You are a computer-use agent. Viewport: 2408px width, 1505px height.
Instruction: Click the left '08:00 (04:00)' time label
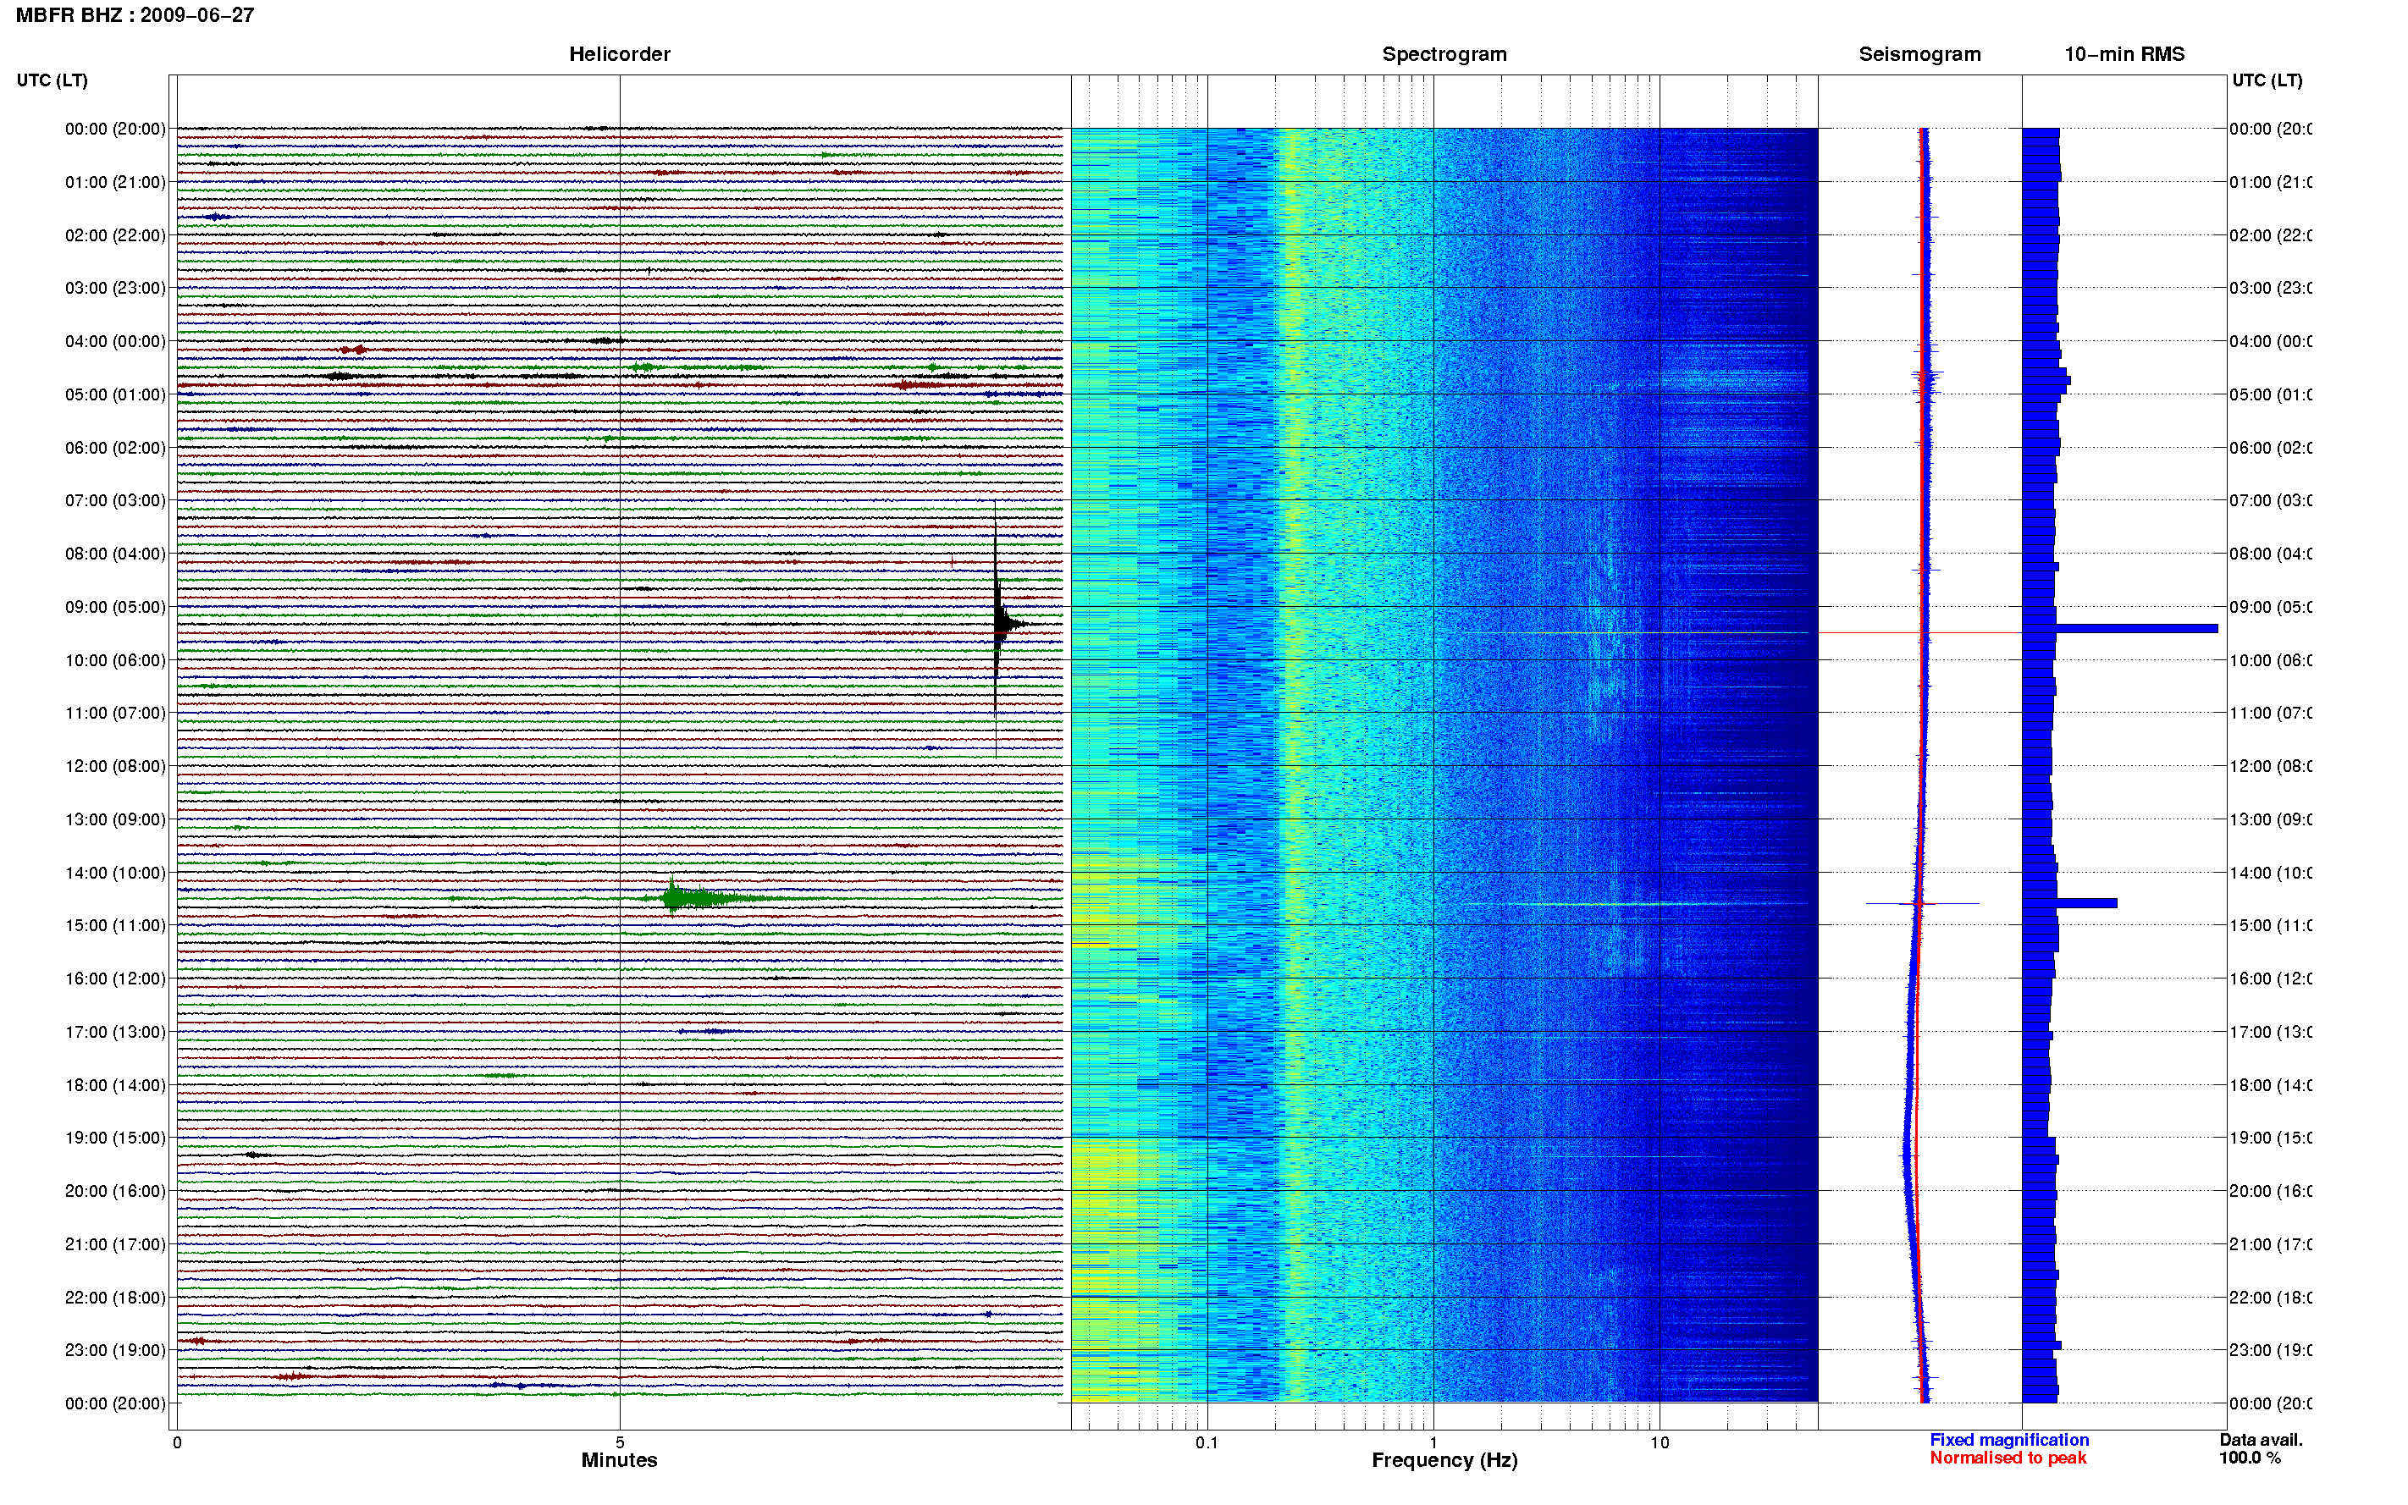pos(115,554)
